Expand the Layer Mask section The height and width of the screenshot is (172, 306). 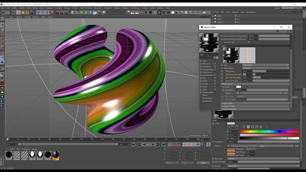coord(255,103)
